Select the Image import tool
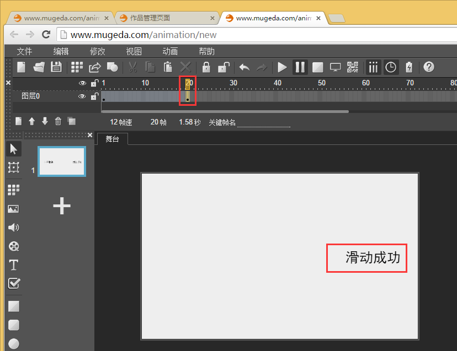Screen dimensions: 457x351 click(x=14, y=209)
